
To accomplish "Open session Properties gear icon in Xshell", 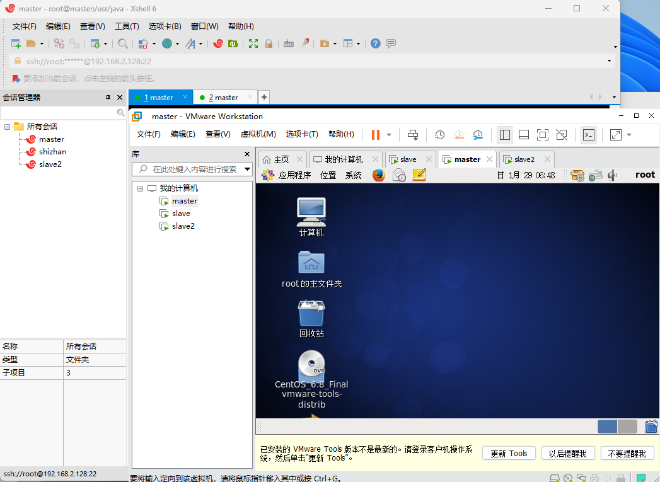I will 96,43.
